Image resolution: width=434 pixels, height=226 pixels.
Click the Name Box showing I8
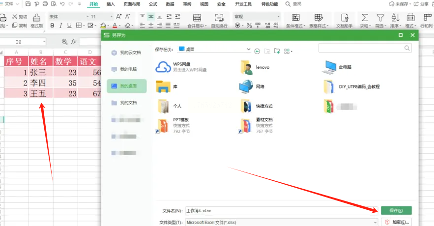(x=23, y=42)
